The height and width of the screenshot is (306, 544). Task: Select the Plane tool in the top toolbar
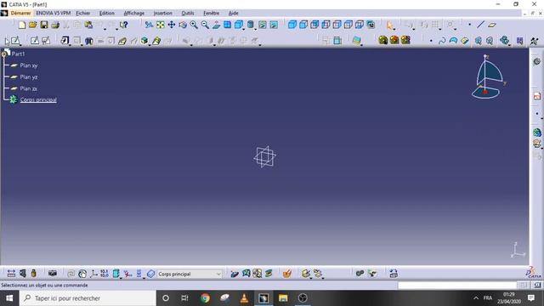tap(492, 25)
